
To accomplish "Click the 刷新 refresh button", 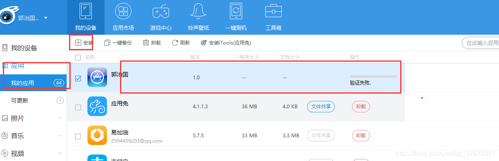I will 181,42.
